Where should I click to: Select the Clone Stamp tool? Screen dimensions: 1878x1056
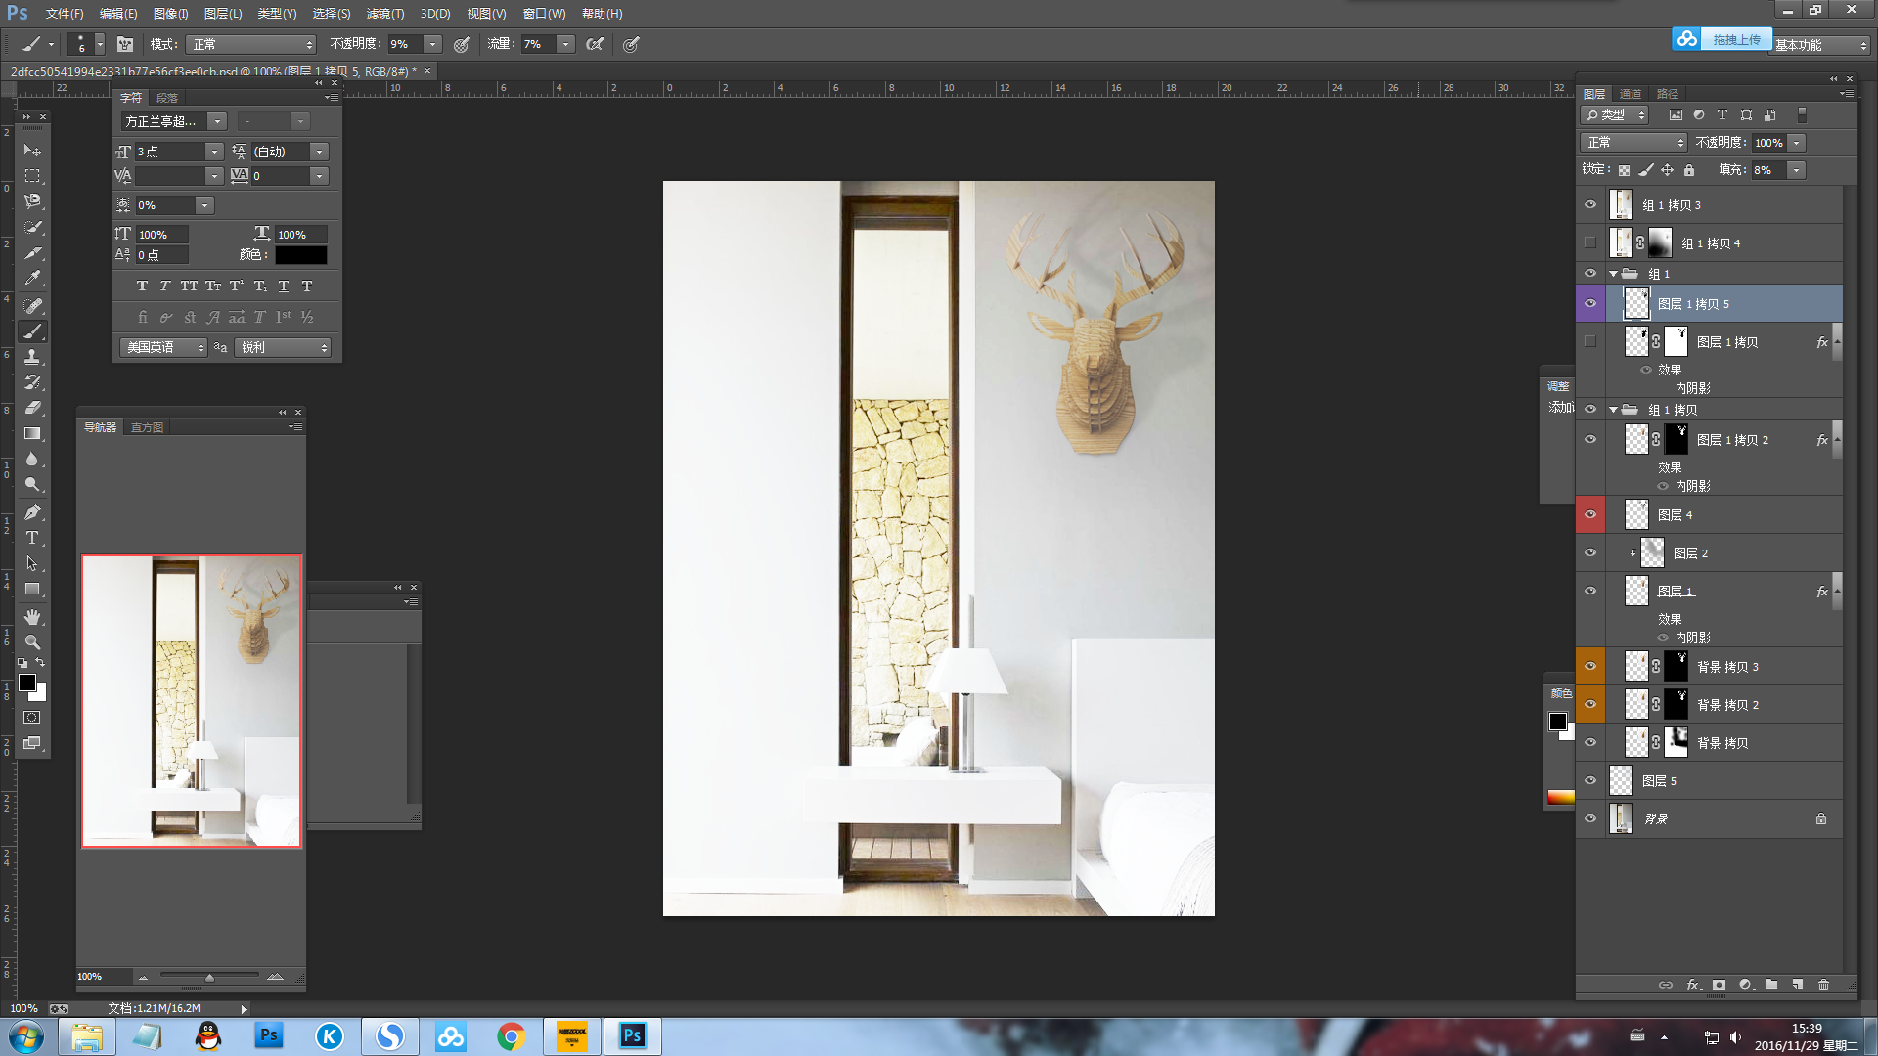[x=32, y=357]
